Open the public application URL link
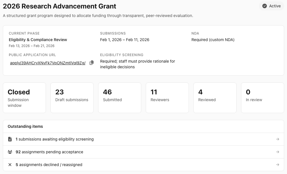 47,63
